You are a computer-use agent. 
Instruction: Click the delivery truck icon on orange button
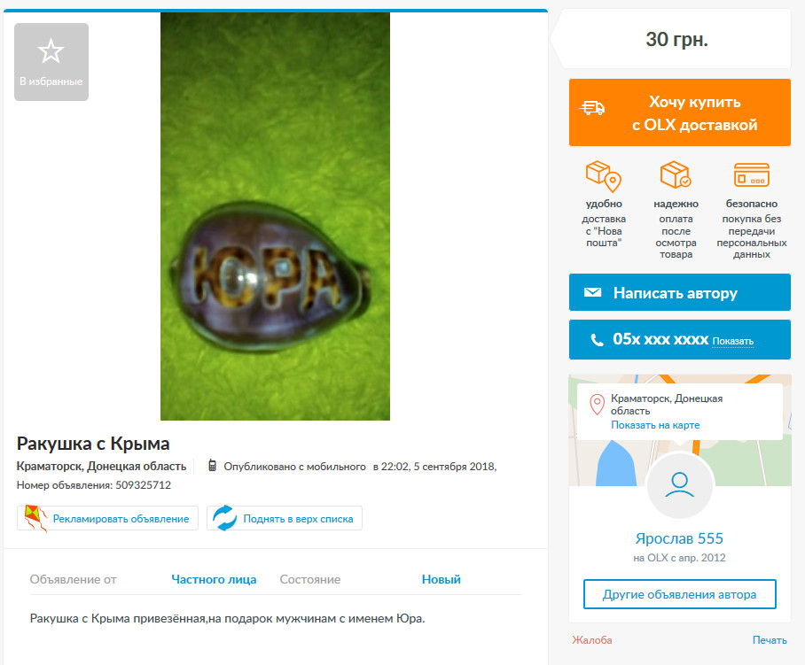click(x=592, y=108)
